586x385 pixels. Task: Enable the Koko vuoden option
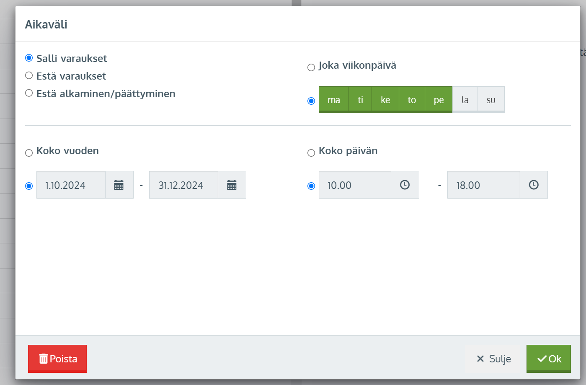(29, 153)
